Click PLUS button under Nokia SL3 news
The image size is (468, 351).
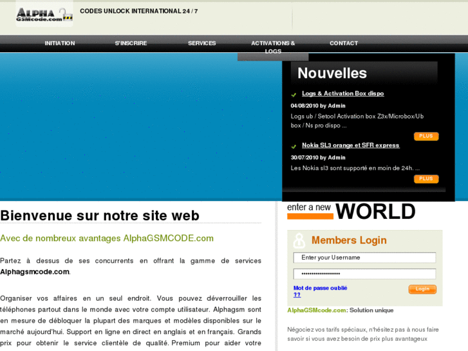click(x=426, y=179)
